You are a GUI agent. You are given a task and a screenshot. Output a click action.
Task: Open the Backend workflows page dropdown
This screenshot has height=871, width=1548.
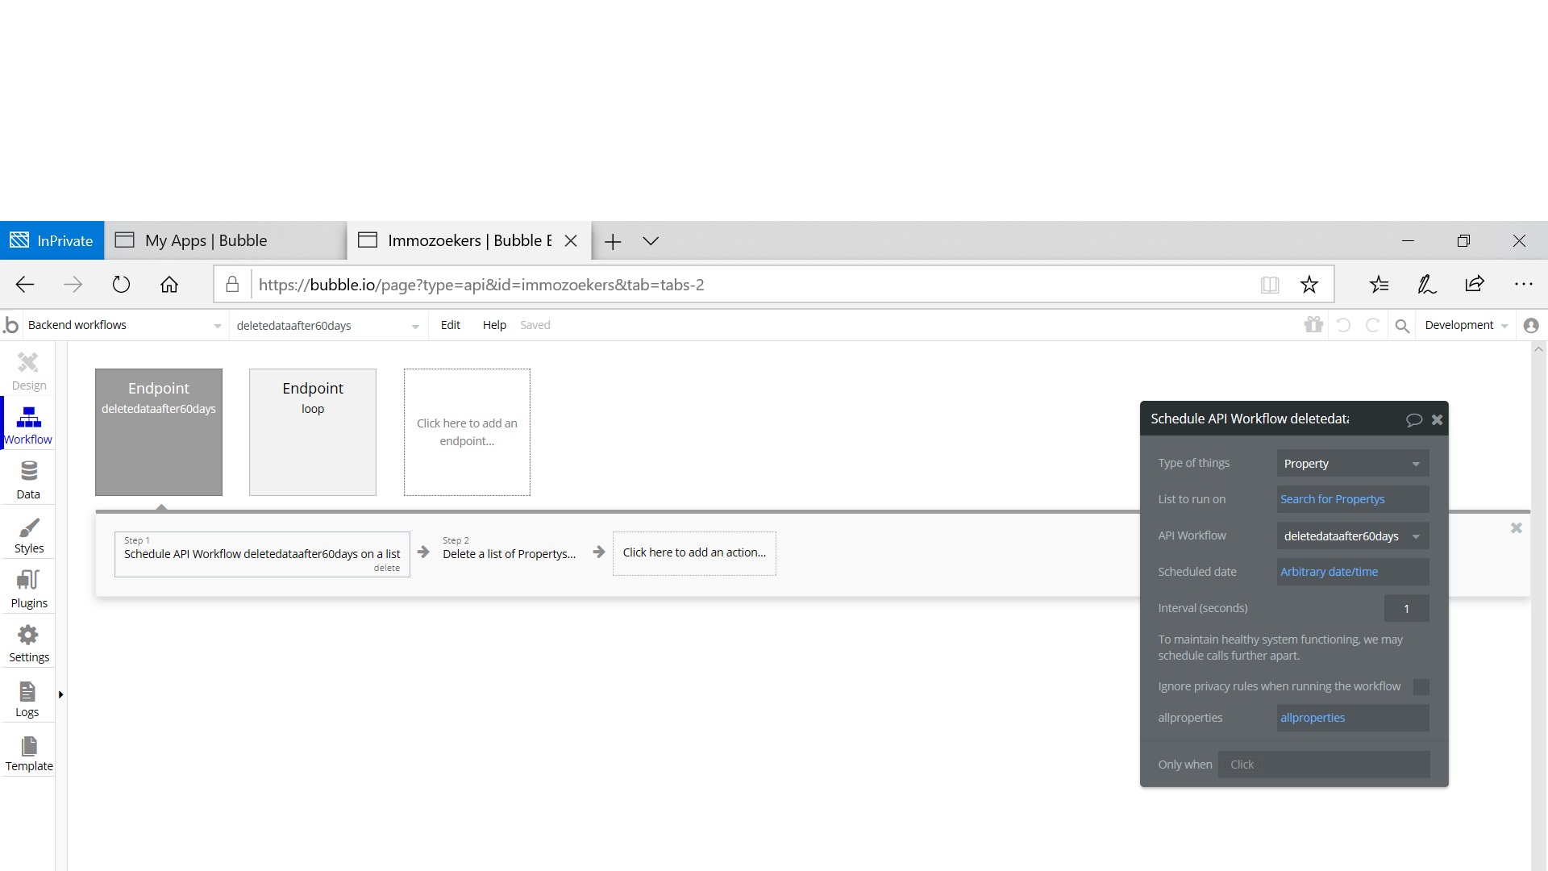pos(124,325)
